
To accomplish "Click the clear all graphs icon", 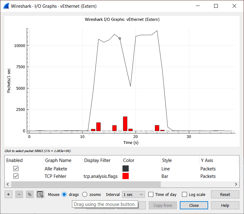I will pyautogui.click(x=40, y=194).
